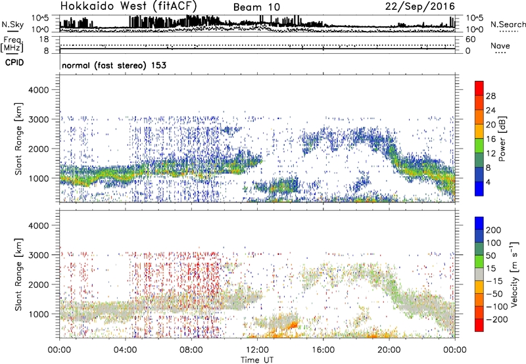This screenshot has height=364, width=526.
Task: Click the leftmost "00:00" time tick label
Action: (x=59, y=350)
